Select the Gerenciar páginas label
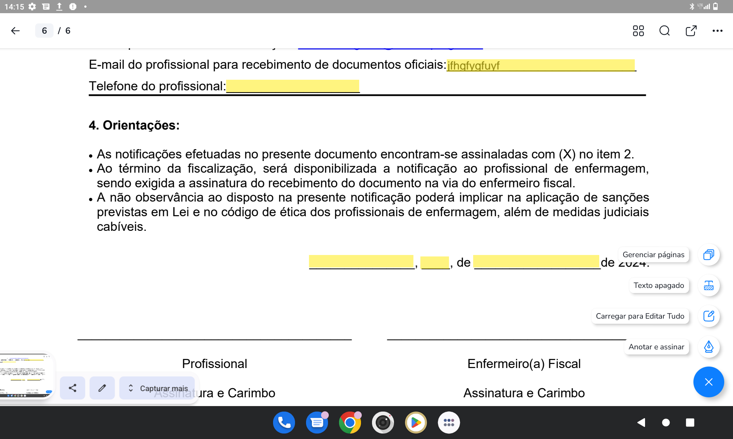 (x=653, y=255)
